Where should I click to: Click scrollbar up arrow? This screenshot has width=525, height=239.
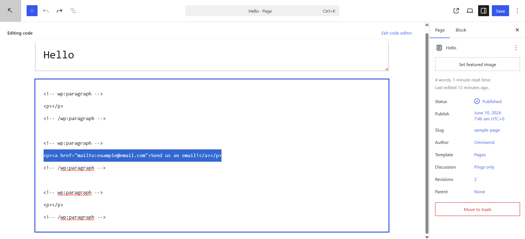[x=427, y=25]
